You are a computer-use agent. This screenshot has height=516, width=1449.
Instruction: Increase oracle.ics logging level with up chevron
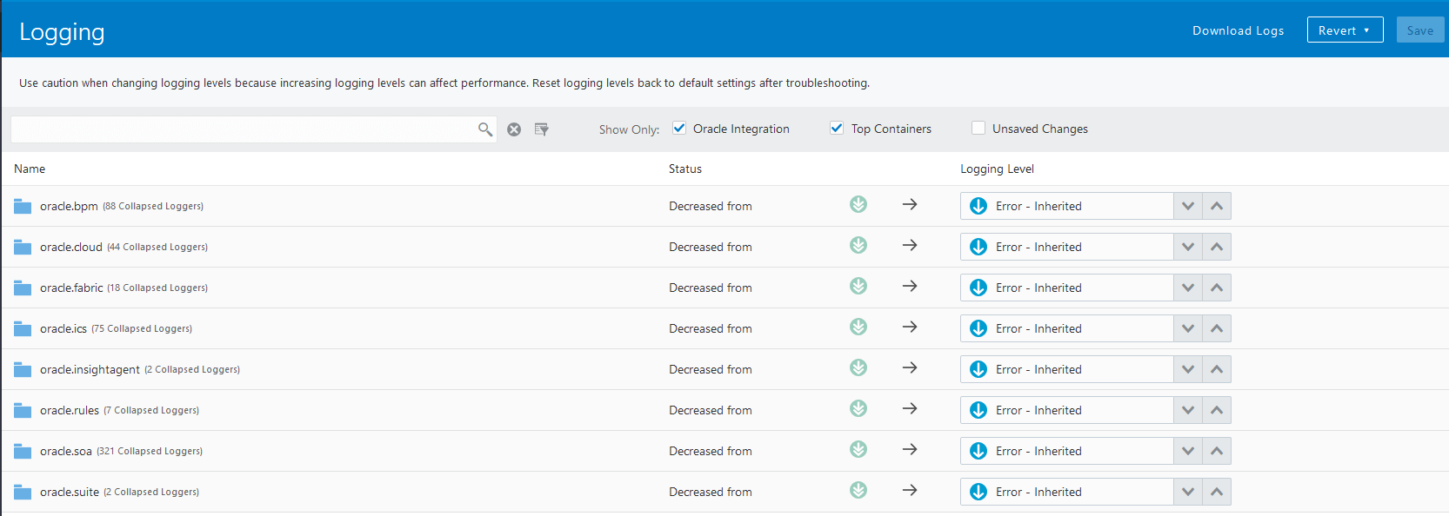pyautogui.click(x=1217, y=328)
